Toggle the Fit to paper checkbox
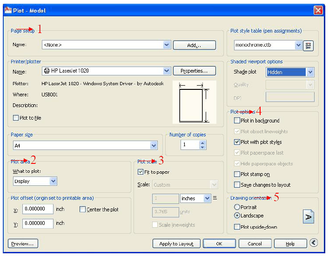This screenshot has height=257, width=329. (141, 172)
